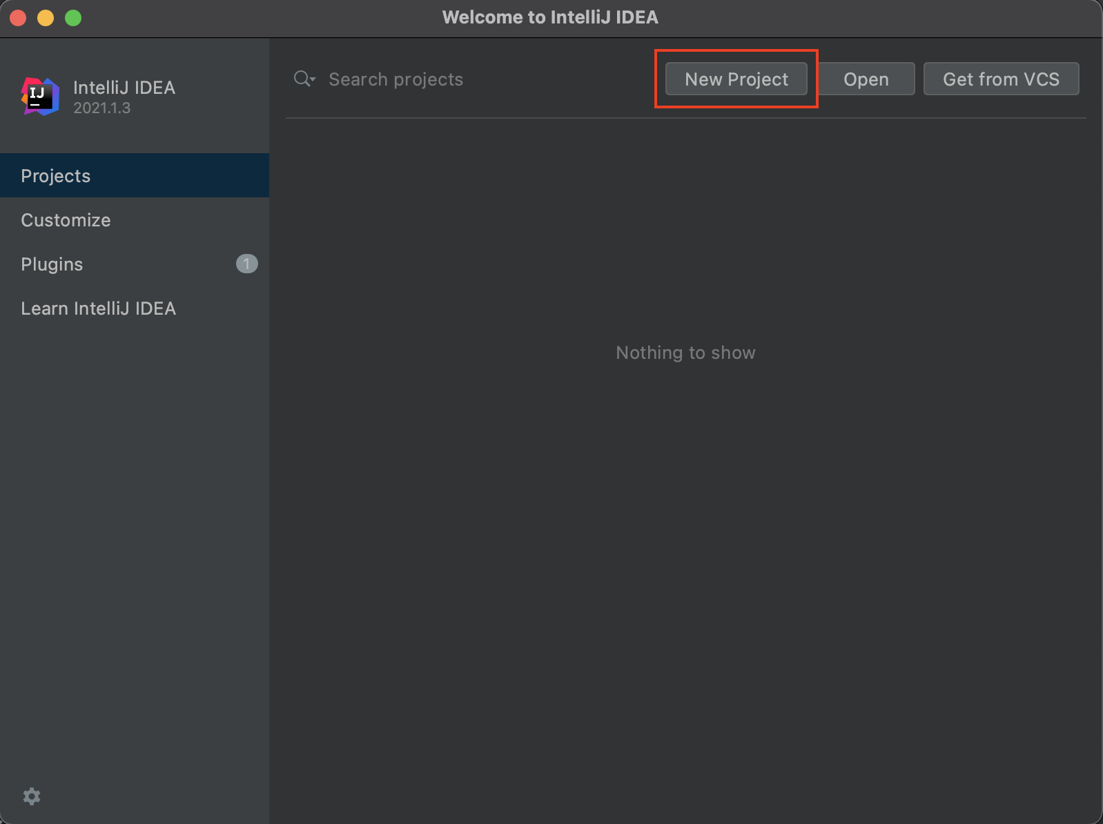Close the welcome window with red button
Viewport: 1103px width, 824px height.
coord(19,18)
